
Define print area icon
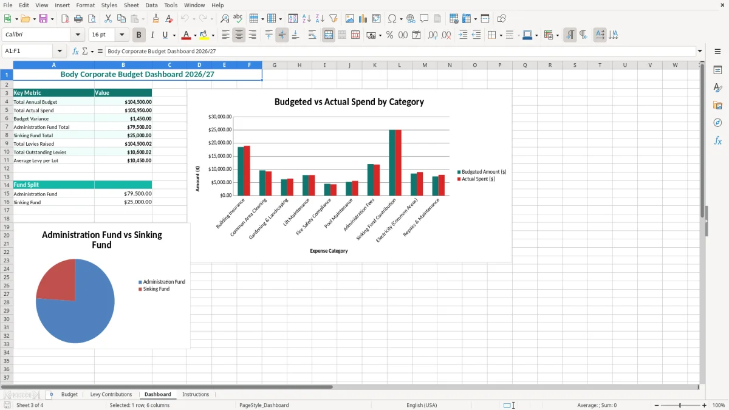[x=453, y=19]
